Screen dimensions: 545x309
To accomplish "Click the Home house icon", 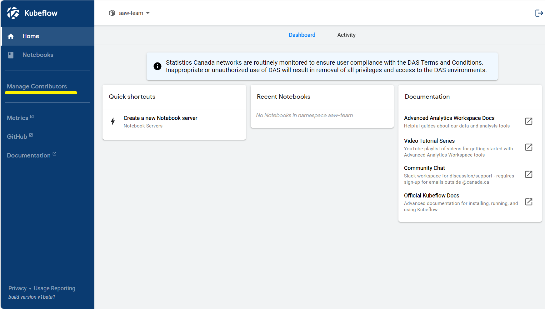I will tap(11, 36).
